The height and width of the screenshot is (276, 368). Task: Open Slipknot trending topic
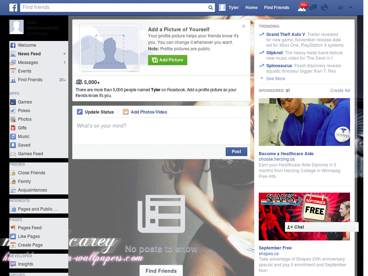[274, 53]
